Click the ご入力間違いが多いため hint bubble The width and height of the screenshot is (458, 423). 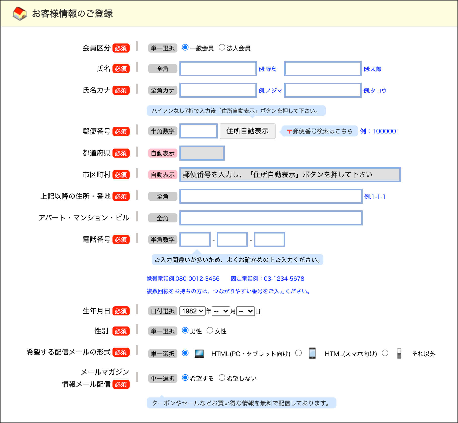click(x=238, y=260)
